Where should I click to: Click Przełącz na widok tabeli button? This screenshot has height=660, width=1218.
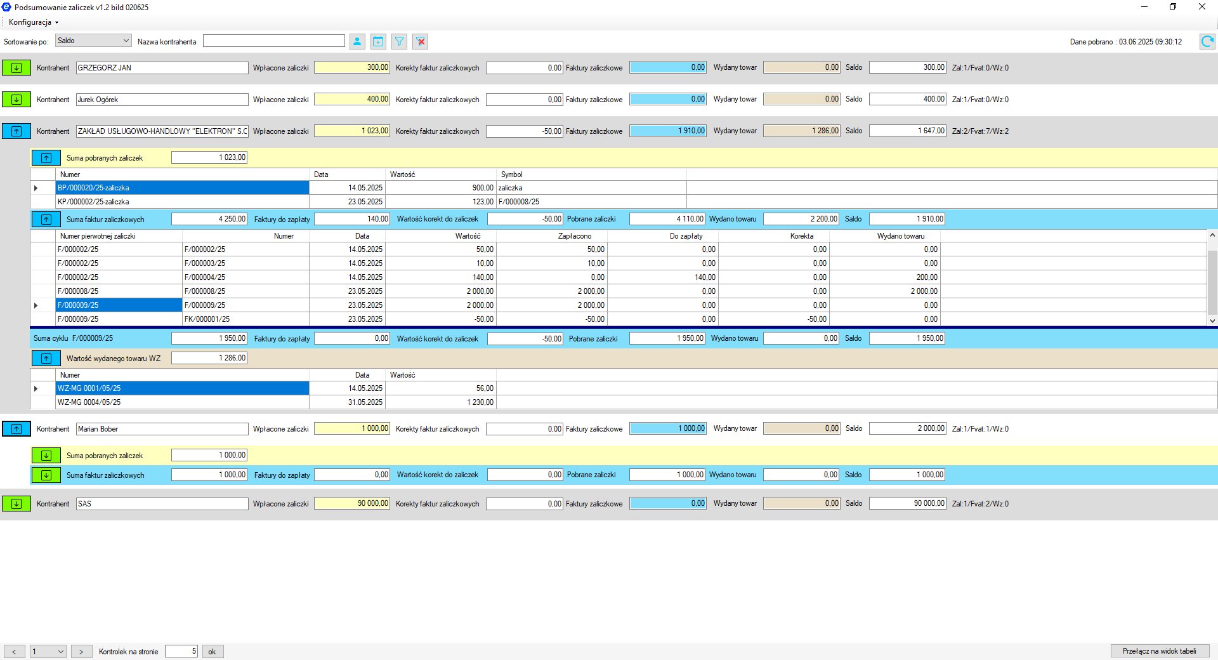1159,651
